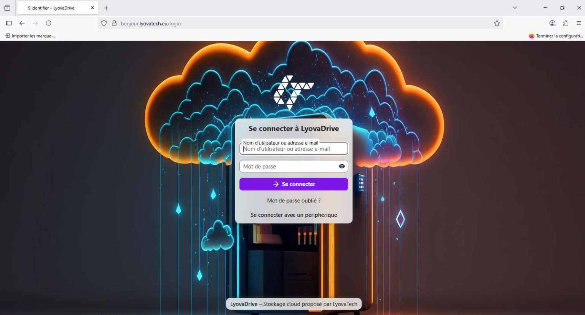
Task: Close the S'identifier – LyovaDrive tab
Action: coord(92,8)
